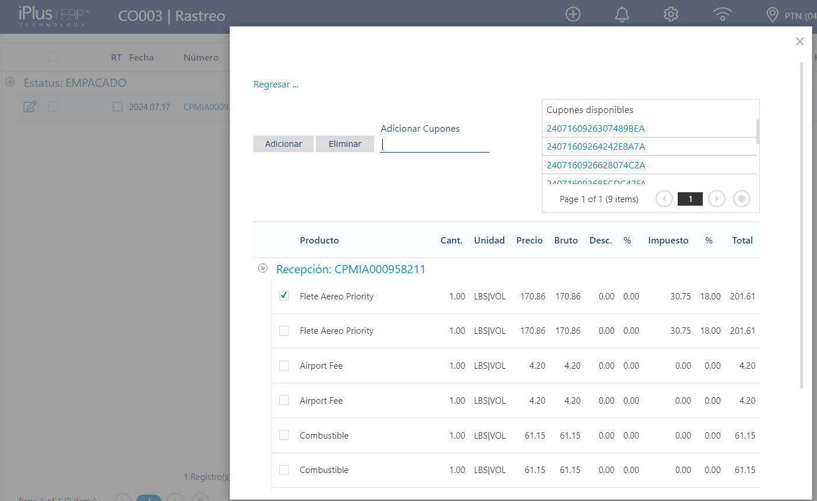This screenshot has height=501, width=817.
Task: Click the Wi-Fi connection status icon
Action: pos(723,15)
